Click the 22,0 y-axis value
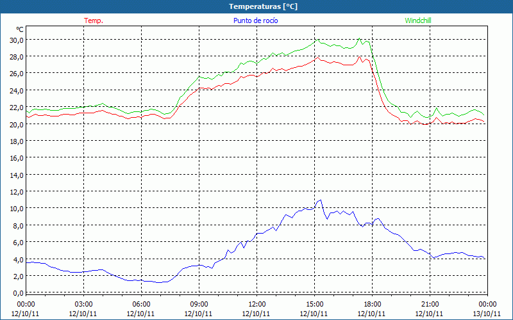 tap(17, 108)
